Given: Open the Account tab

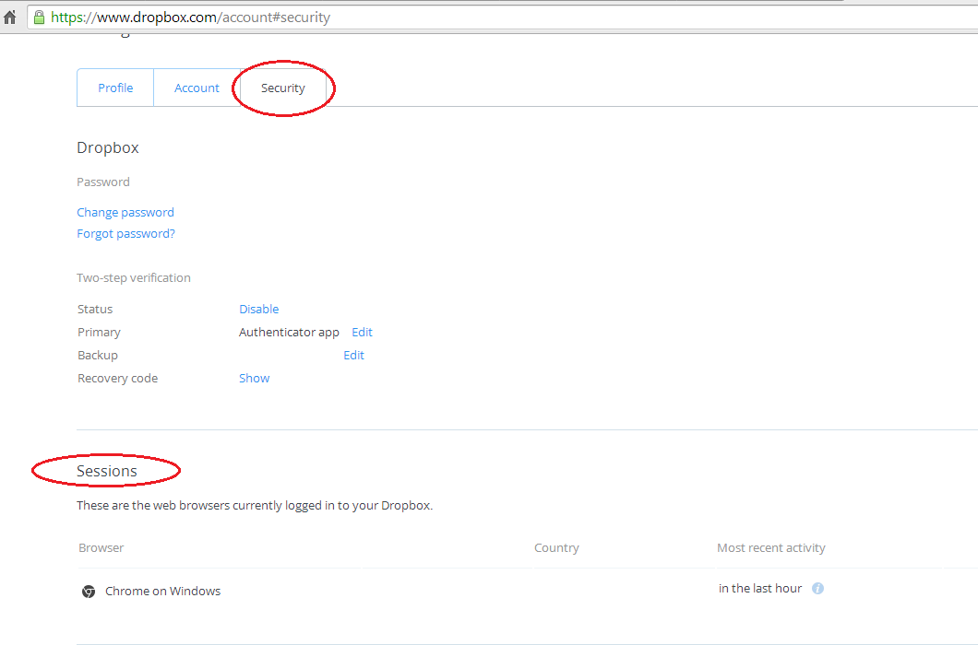Looking at the screenshot, I should coord(197,88).
